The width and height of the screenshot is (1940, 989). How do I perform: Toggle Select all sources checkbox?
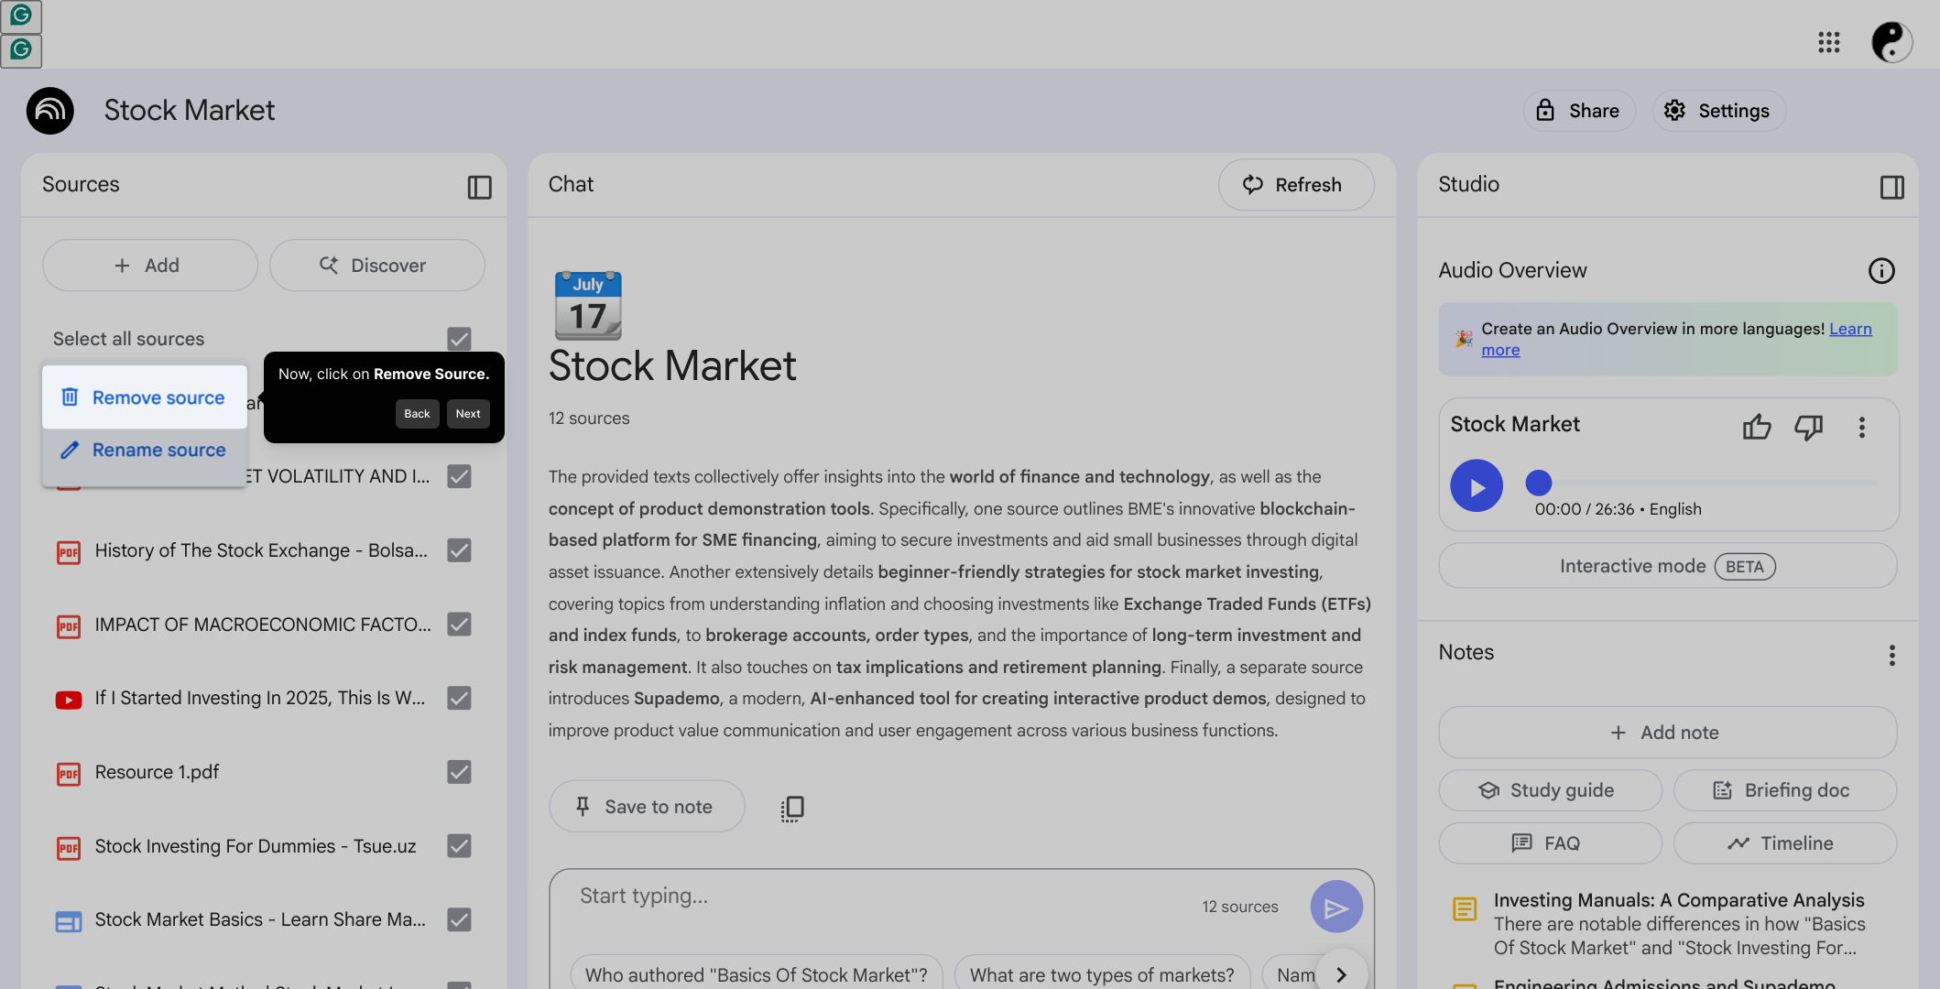click(x=459, y=339)
